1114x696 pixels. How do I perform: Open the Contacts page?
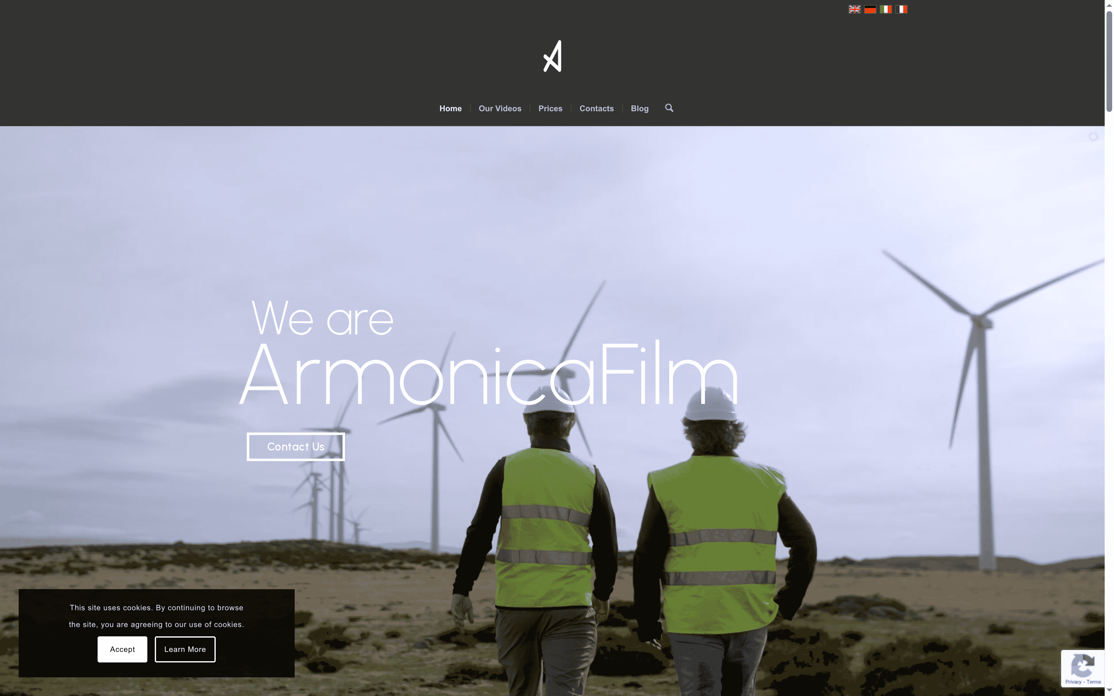pyautogui.click(x=596, y=108)
